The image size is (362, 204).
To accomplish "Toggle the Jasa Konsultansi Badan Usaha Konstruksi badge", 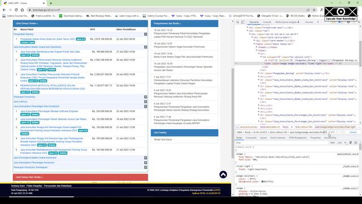I will pyautogui.click(x=146, y=158).
